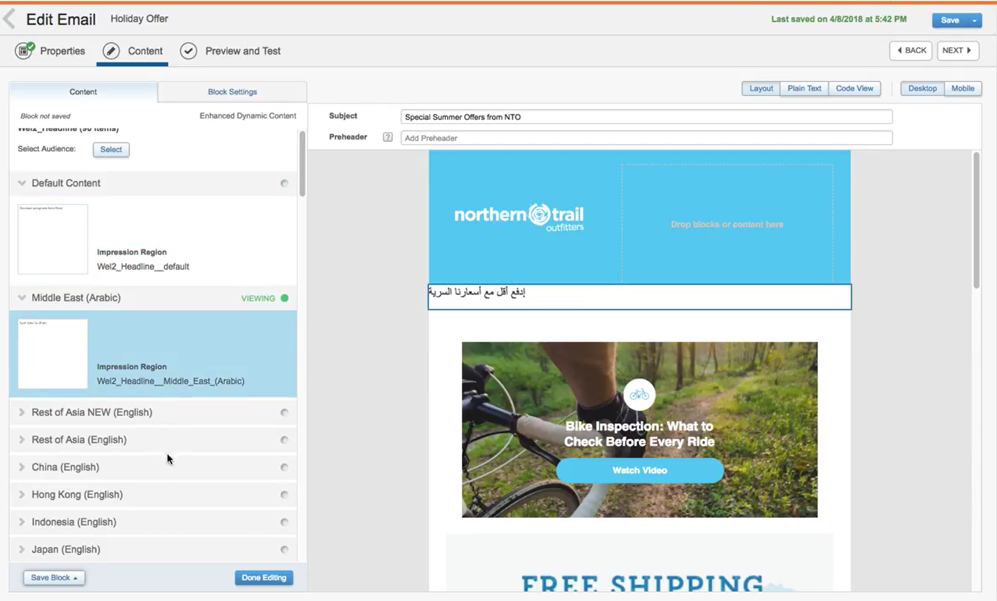The image size is (997, 601).
Task: Click the Add Preheader field
Action: click(x=646, y=138)
